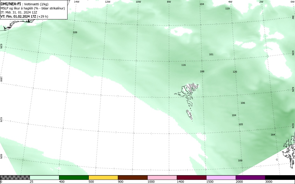This screenshot has width=295, height=184.
Task: Click the map value 101
Action: [x=211, y=54]
